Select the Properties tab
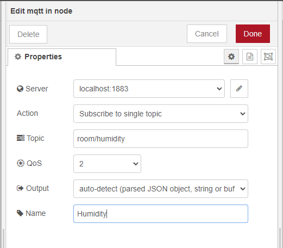Image resolution: width=283 pixels, height=248 pixels. 62,57
